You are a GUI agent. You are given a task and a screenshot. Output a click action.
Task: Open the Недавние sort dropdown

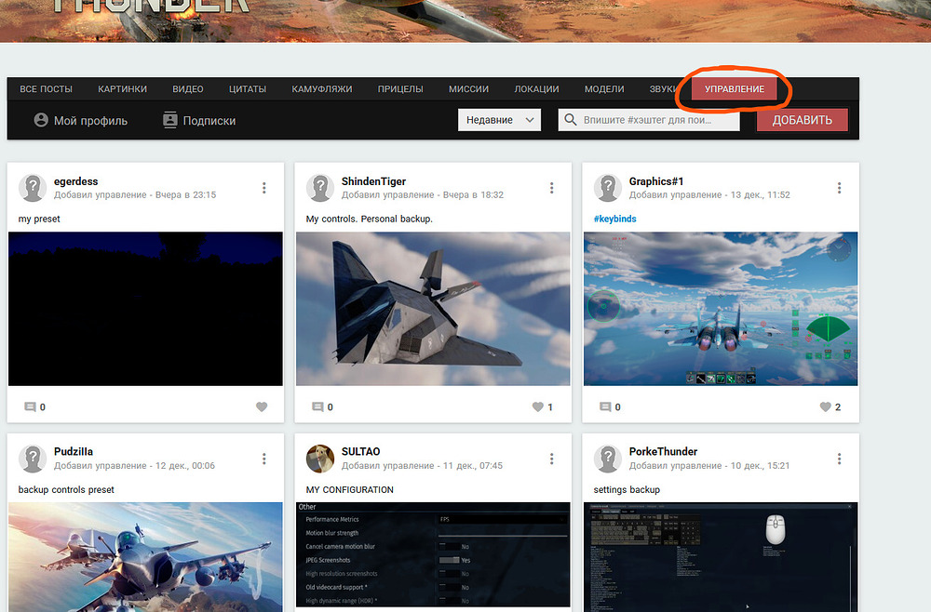(500, 120)
